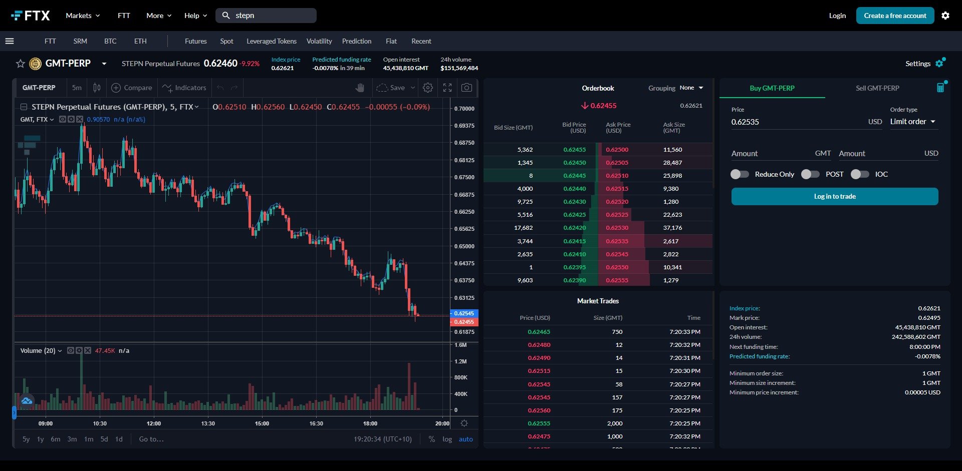962x471 pixels.
Task: Click the top-right site settings gear
Action: tap(945, 16)
